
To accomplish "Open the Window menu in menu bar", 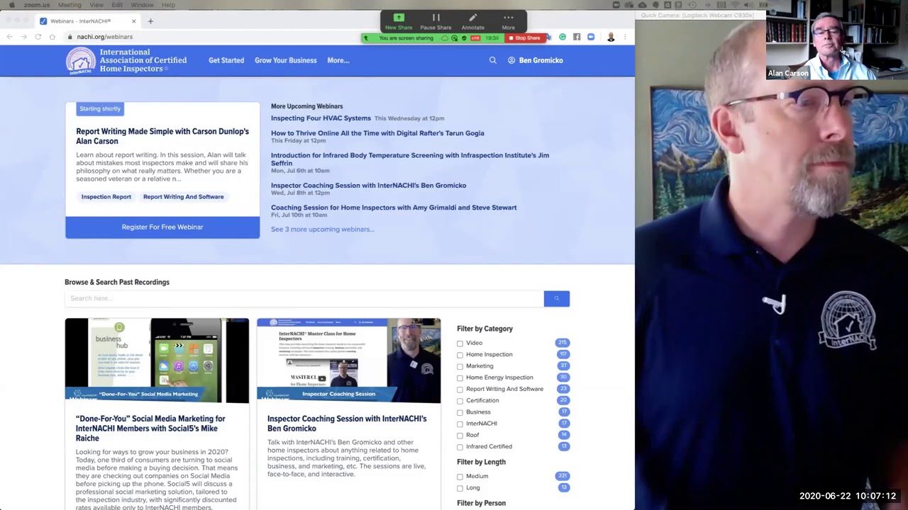I will click(x=142, y=5).
